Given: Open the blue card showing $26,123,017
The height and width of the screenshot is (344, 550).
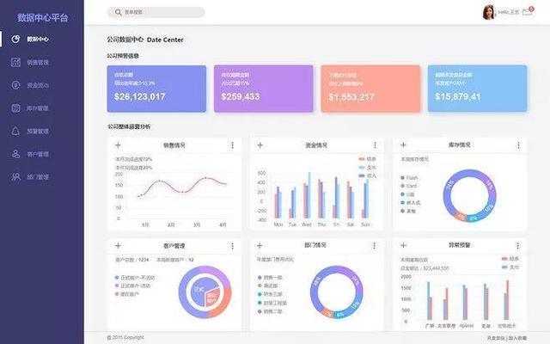Looking at the screenshot, I should (x=156, y=89).
